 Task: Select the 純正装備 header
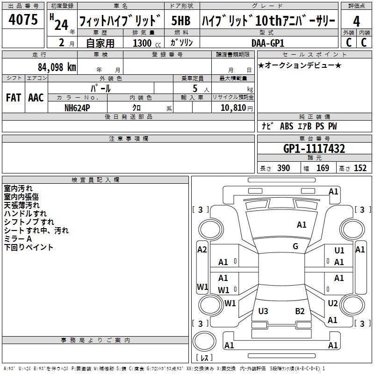point(314,116)
